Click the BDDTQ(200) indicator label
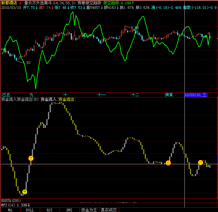Image resolution: width=218 pixels, height=212 pixels. (x=11, y=200)
